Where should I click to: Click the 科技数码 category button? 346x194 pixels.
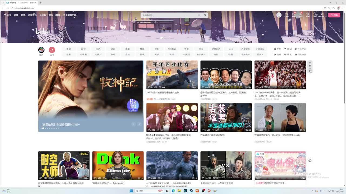(172, 49)
